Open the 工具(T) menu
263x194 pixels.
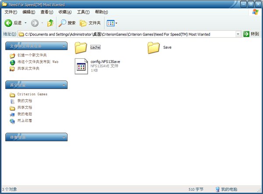(x=83, y=12)
